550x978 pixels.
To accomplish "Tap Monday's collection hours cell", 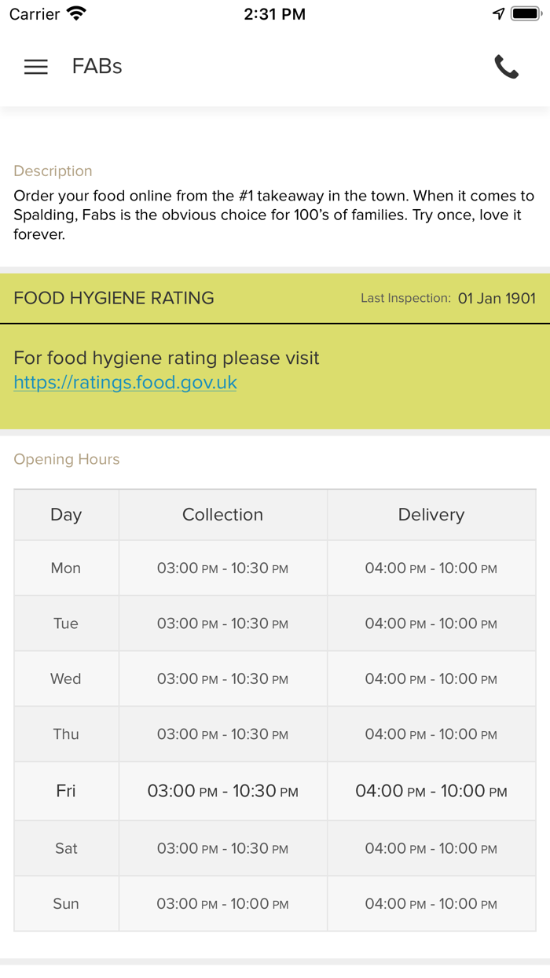I will 222,568.
